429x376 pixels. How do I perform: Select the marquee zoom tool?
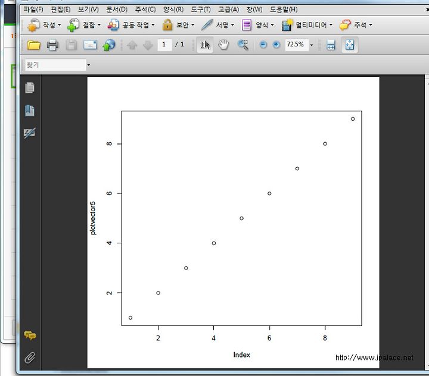point(243,45)
